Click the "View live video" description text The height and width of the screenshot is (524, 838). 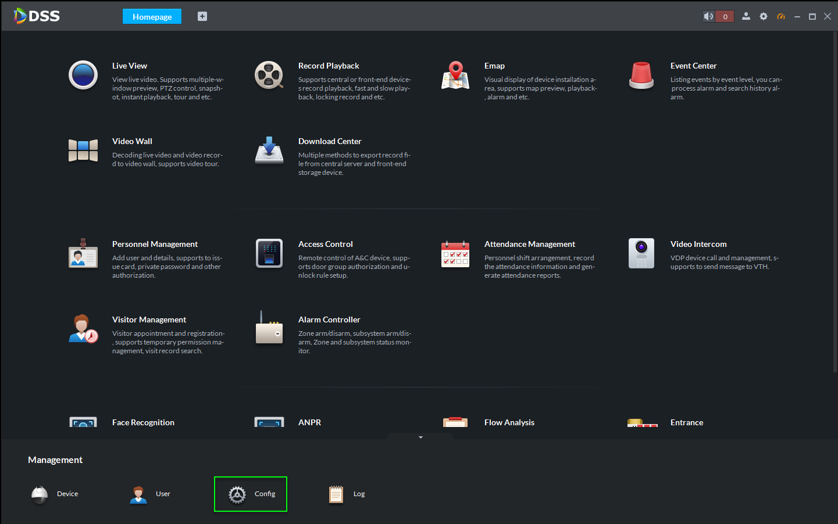click(168, 88)
